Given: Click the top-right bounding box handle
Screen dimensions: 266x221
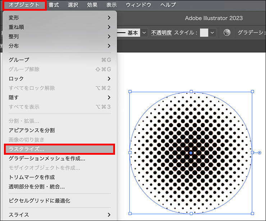Looking at the screenshot, I should [252, 92].
